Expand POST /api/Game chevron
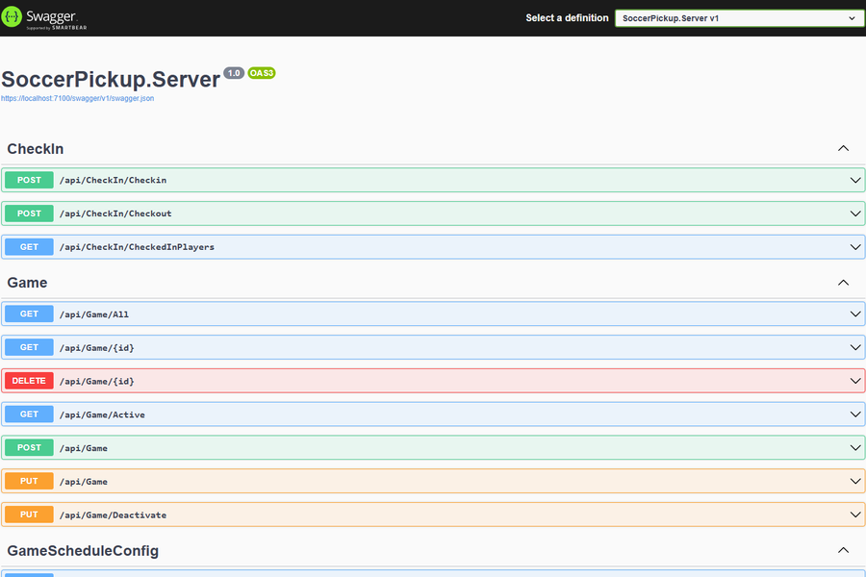The image size is (866, 577). [x=855, y=448]
